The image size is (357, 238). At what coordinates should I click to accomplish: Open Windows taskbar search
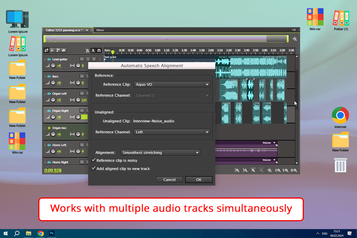click(x=17, y=234)
